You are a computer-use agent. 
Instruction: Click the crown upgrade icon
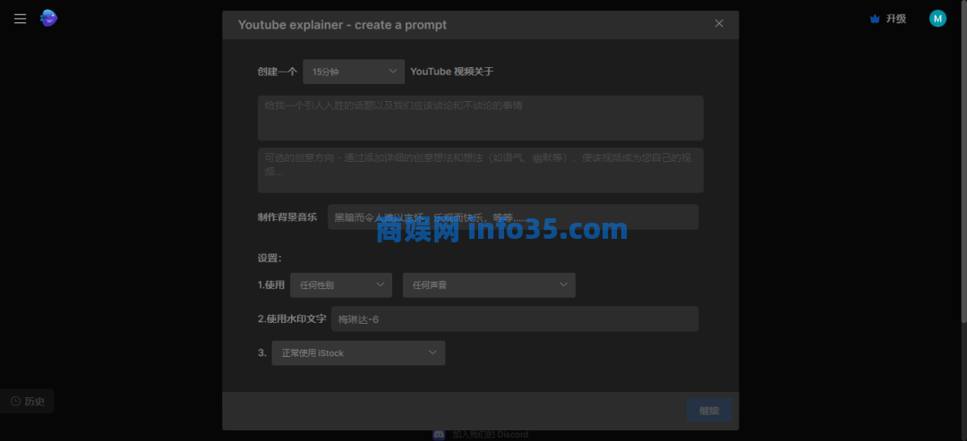(875, 19)
